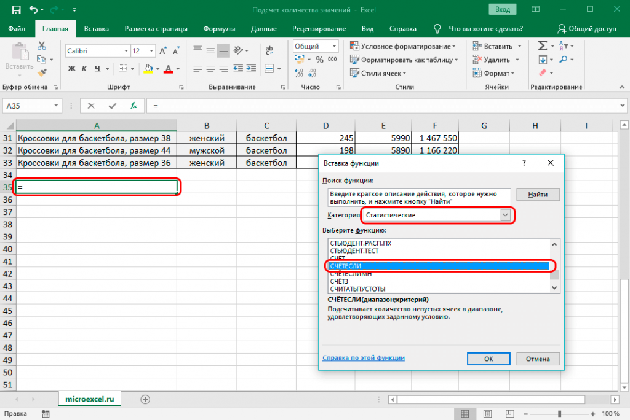Switch to the Формулы ribbon tab
Image resolution: width=630 pixels, height=420 pixels.
tap(219, 29)
